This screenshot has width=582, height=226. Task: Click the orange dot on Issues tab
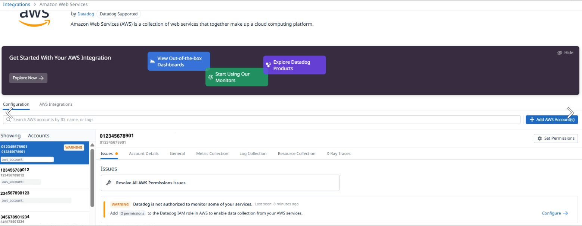pos(117,153)
